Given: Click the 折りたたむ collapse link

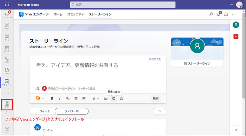Looking at the screenshot, I should tap(155, 59).
